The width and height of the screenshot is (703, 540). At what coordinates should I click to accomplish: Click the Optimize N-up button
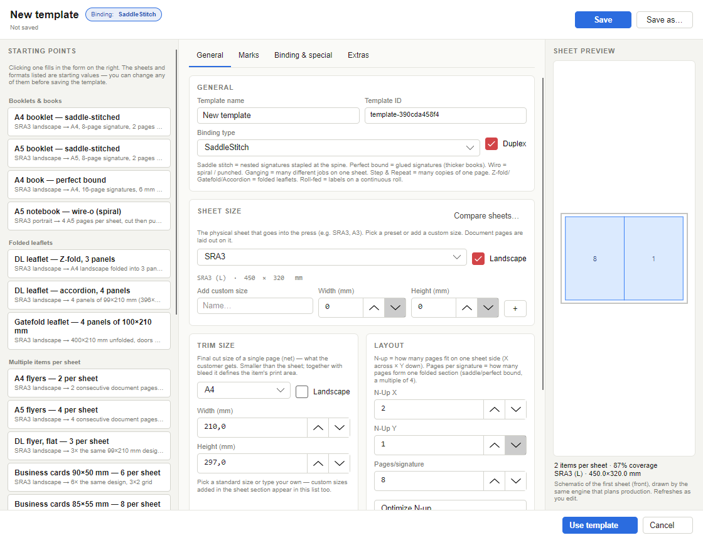[x=450, y=506]
